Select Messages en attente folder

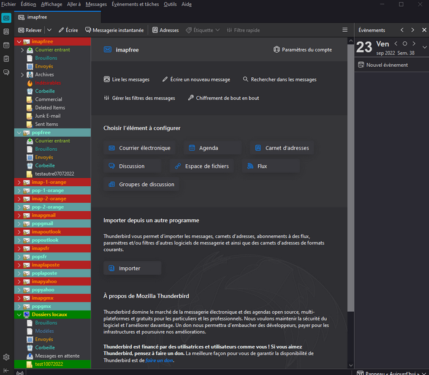pos(53,356)
